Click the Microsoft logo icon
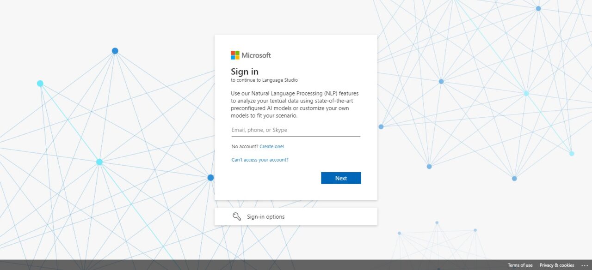 pyautogui.click(x=235, y=55)
